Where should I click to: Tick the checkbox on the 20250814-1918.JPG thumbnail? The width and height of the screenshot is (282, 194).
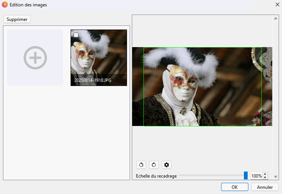[x=76, y=35]
